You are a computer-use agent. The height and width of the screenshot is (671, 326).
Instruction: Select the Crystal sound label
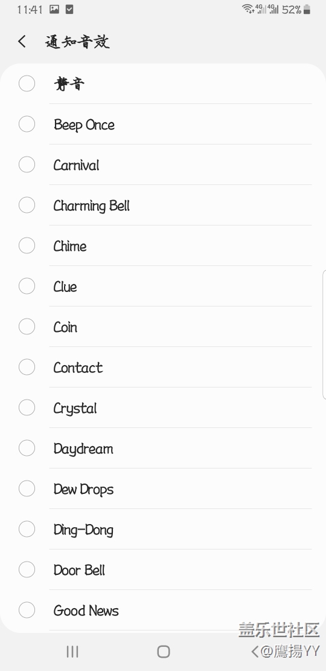click(x=75, y=408)
